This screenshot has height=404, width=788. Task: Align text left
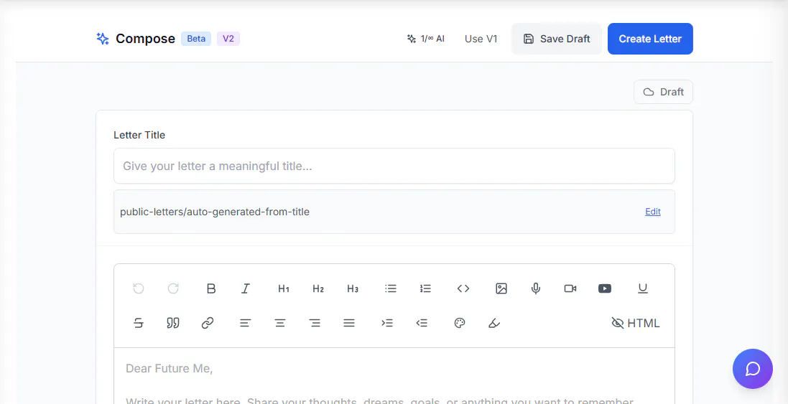click(245, 323)
